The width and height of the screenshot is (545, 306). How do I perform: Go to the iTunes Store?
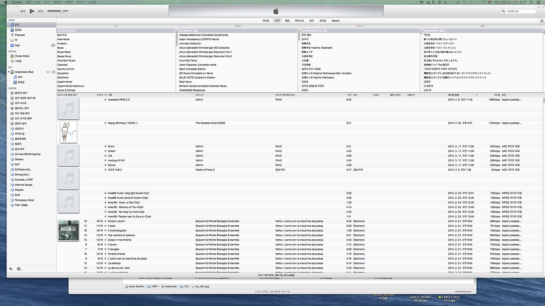pos(22,56)
